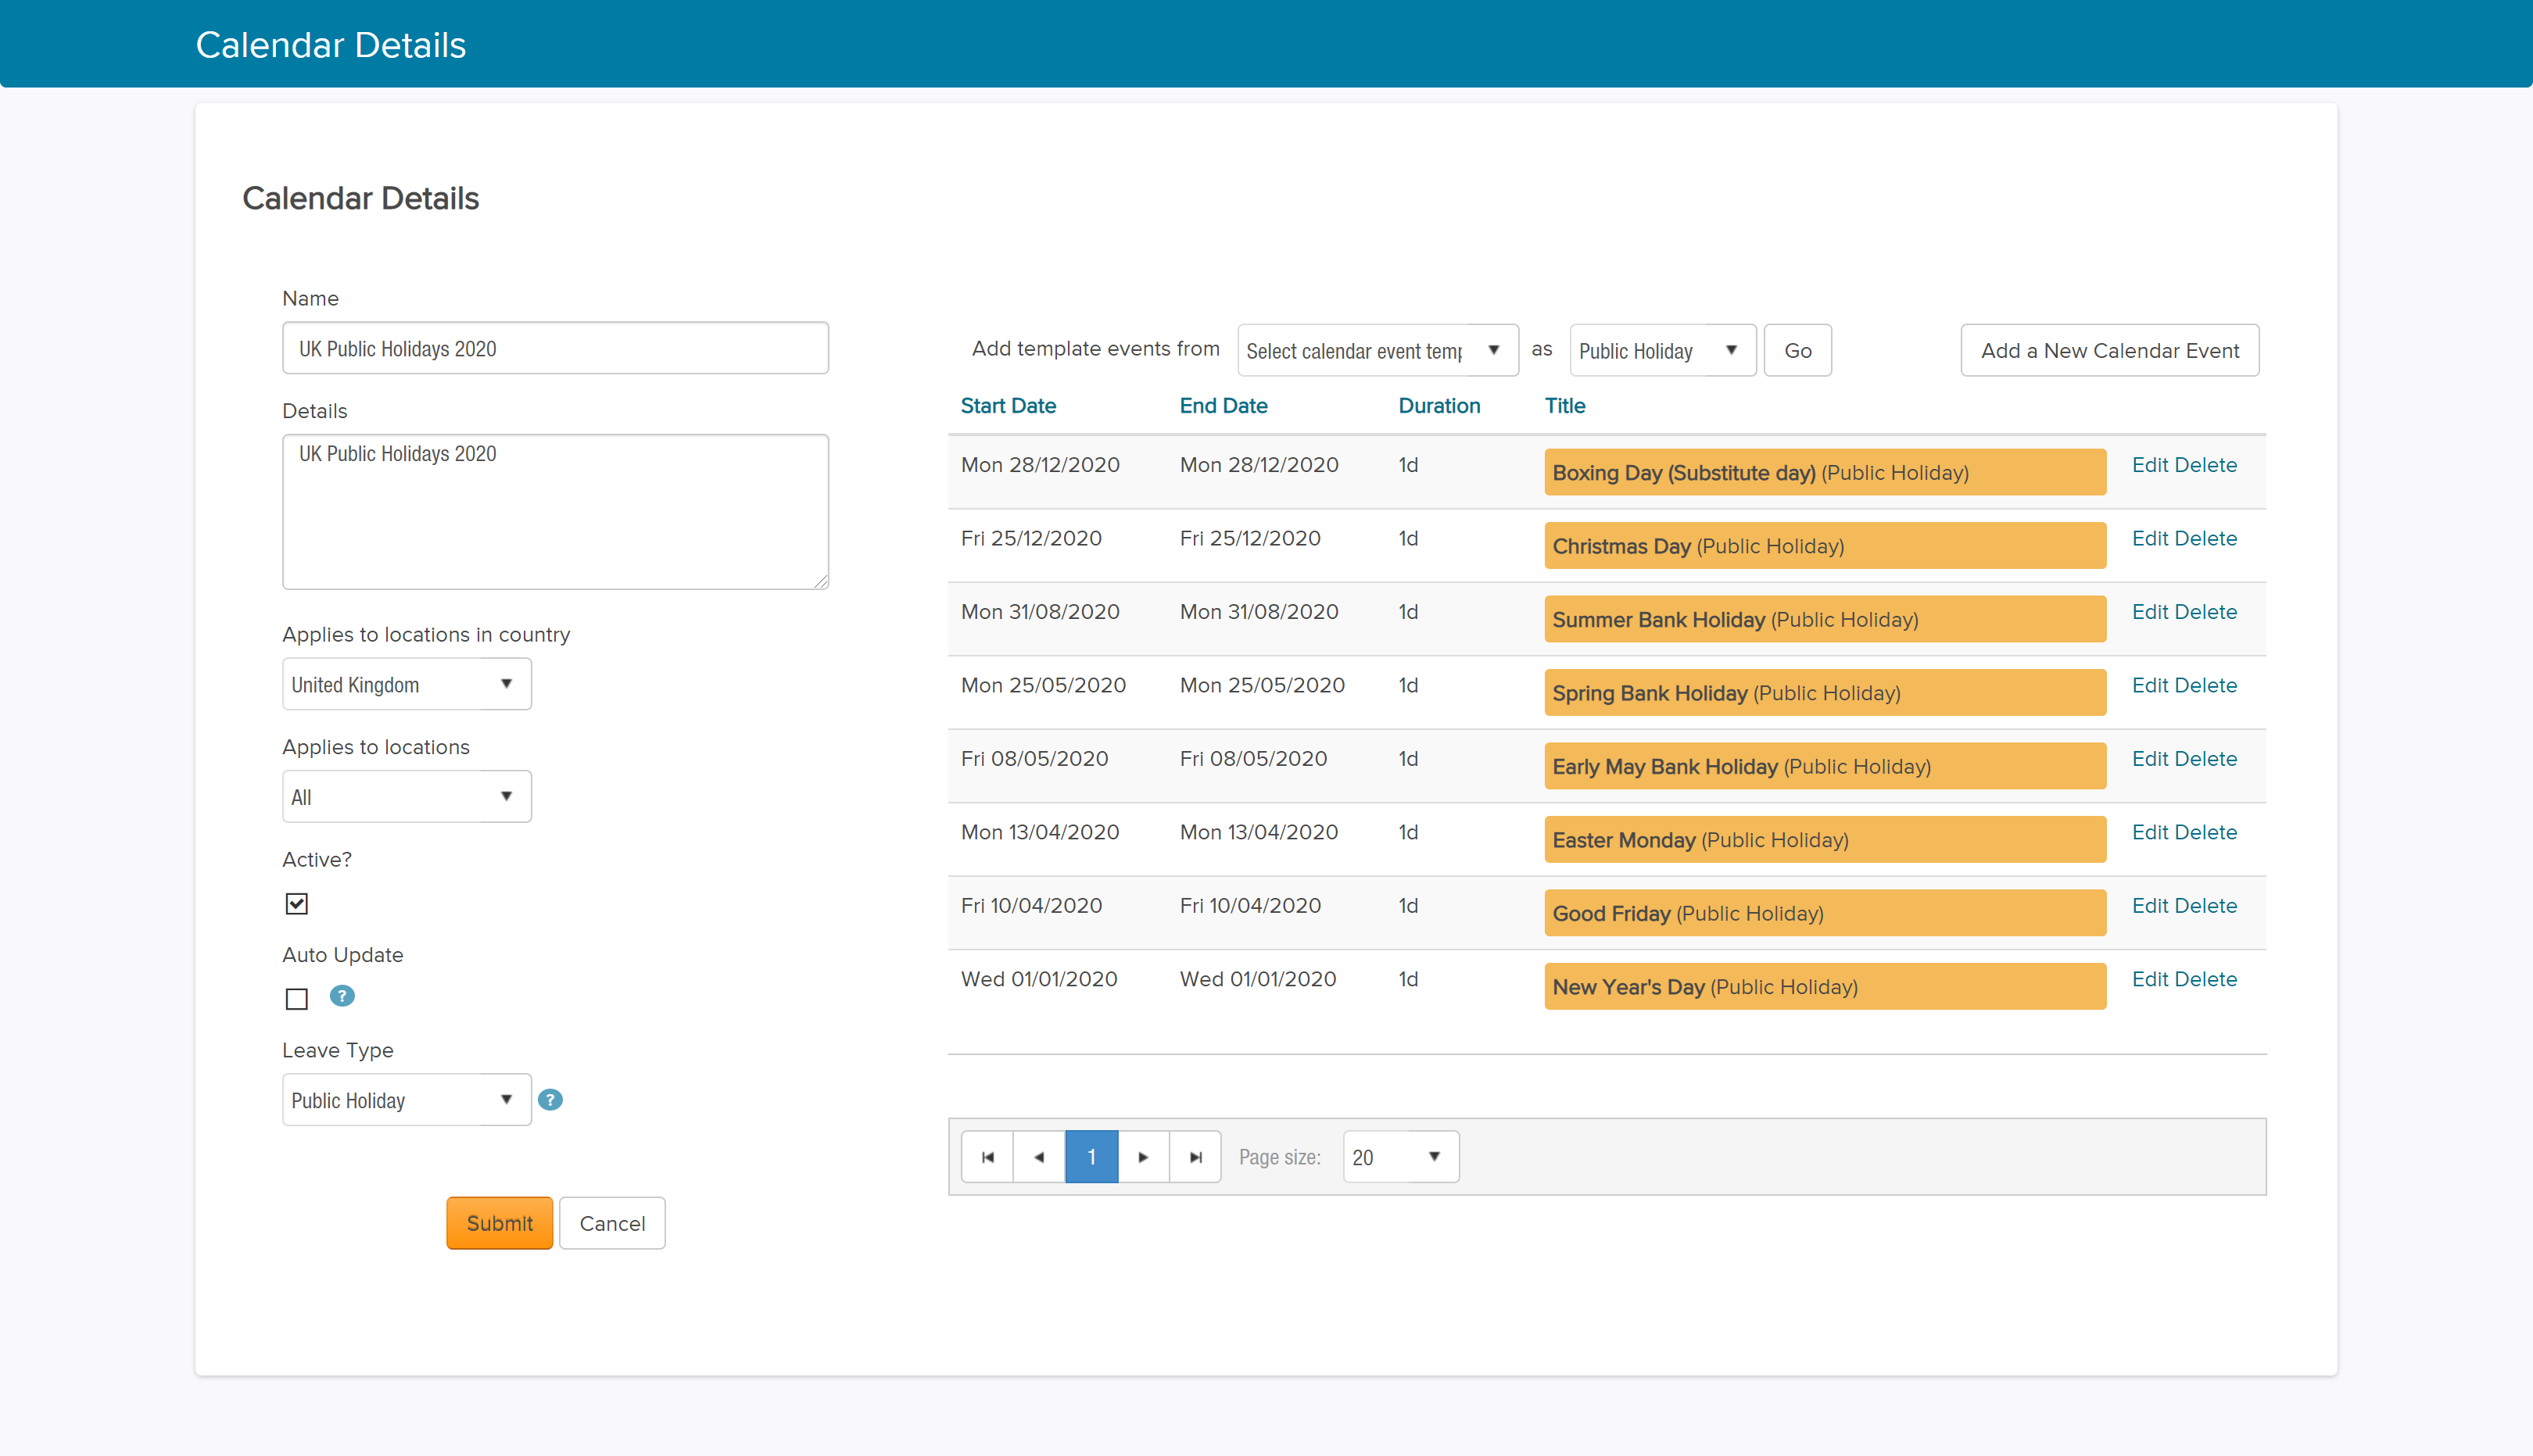Viewport: 2533px width, 1456px height.
Task: Edit the Christmas Day event
Action: 2150,538
